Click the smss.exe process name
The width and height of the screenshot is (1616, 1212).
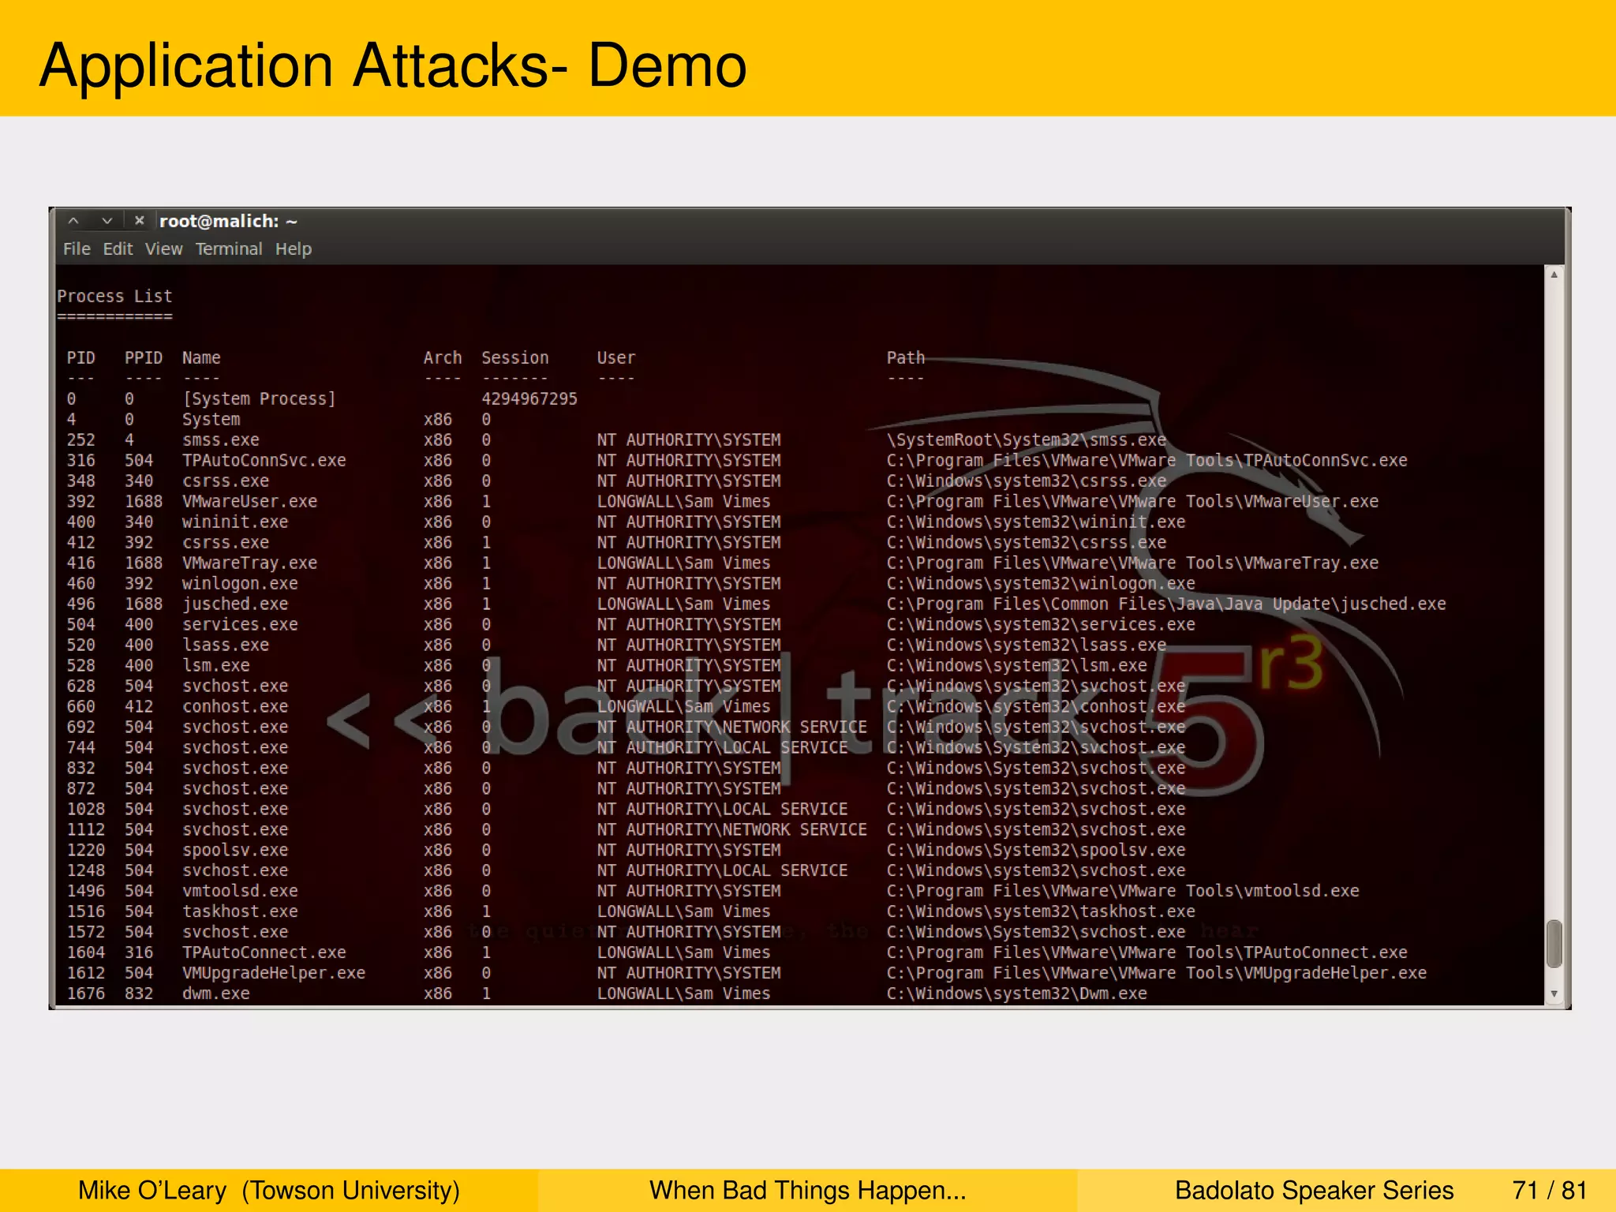click(x=221, y=440)
